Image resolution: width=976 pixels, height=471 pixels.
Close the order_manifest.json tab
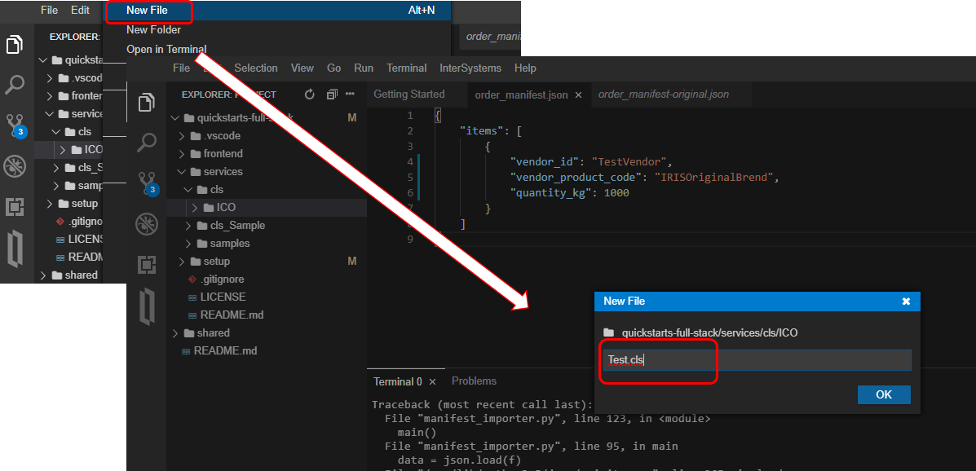[x=578, y=95]
